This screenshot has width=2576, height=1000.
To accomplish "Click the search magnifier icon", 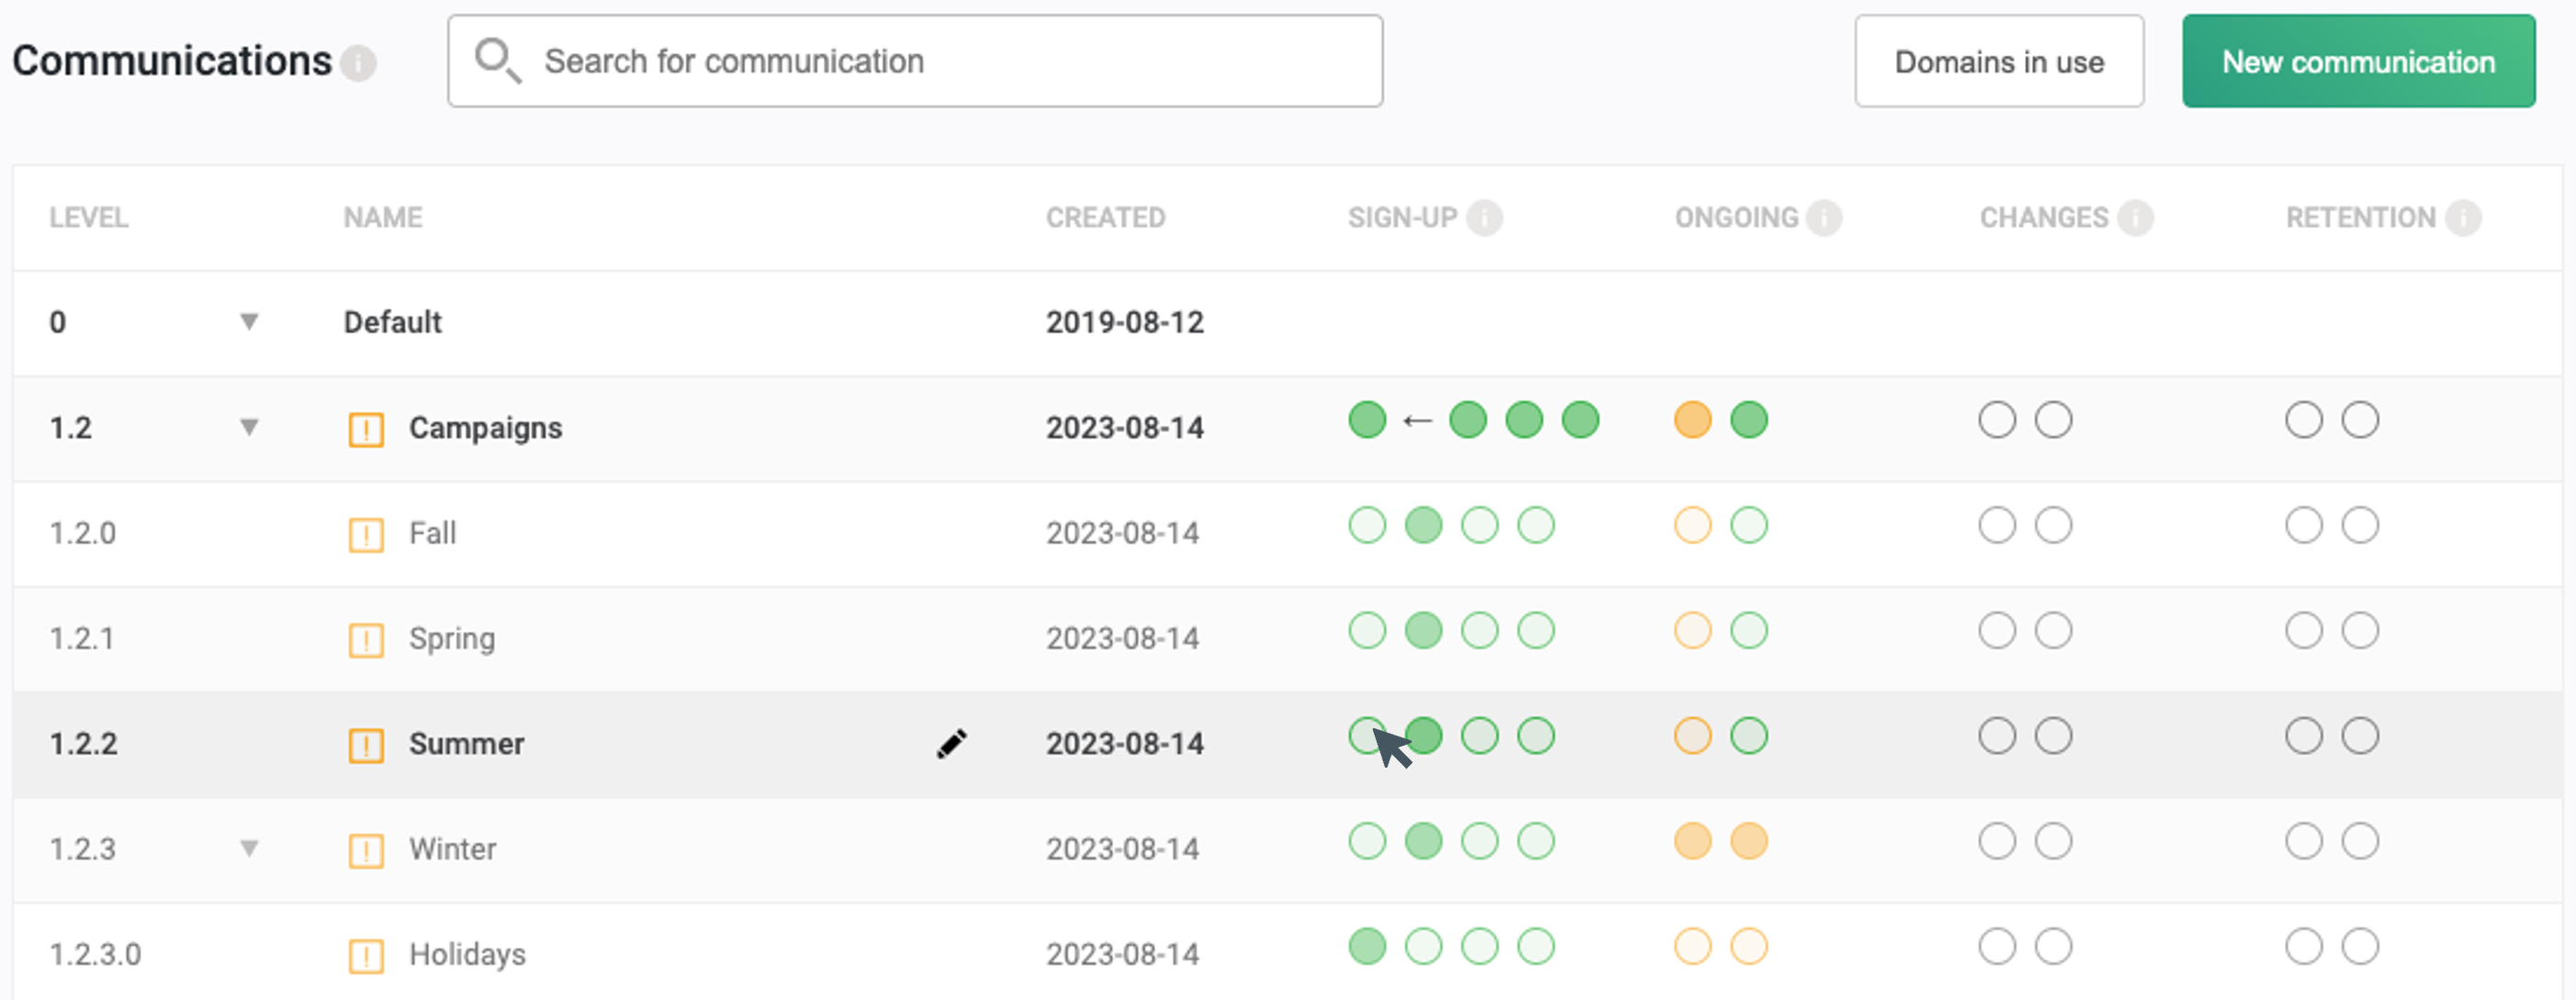I will [497, 60].
